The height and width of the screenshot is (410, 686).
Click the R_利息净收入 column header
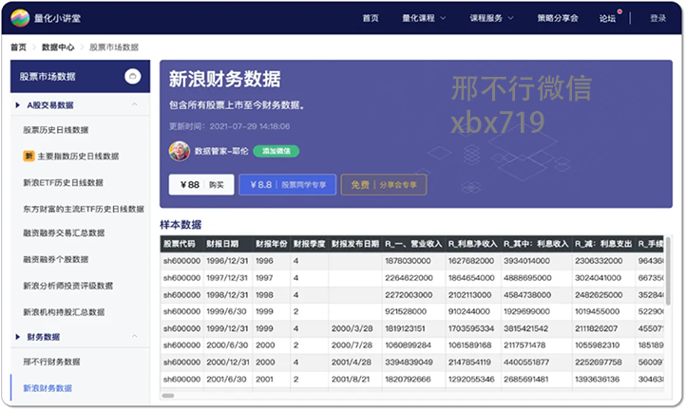(x=472, y=244)
